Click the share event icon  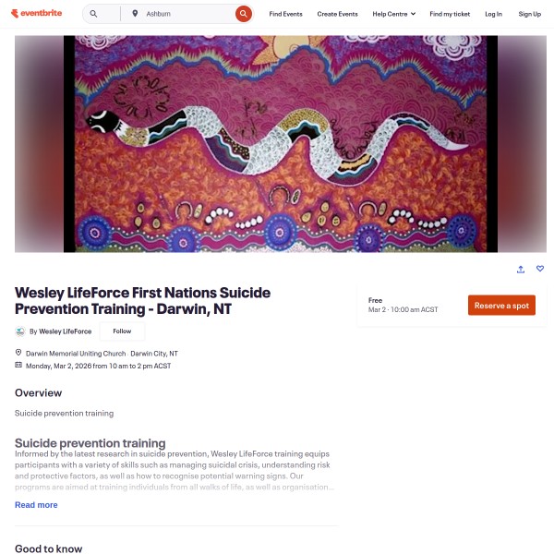pyautogui.click(x=521, y=270)
